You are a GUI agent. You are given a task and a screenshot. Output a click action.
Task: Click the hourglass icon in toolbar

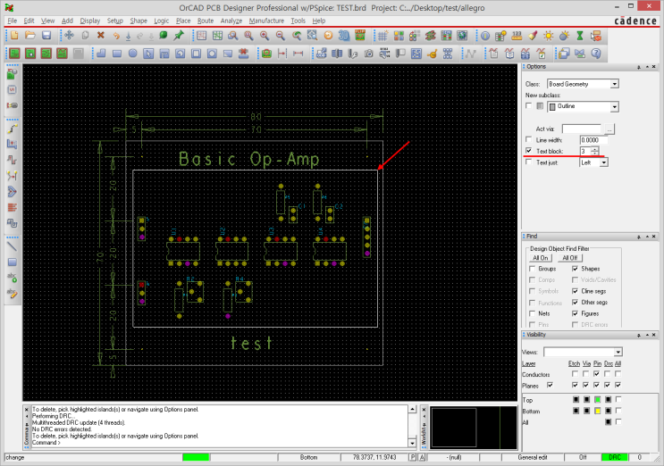coord(579,36)
